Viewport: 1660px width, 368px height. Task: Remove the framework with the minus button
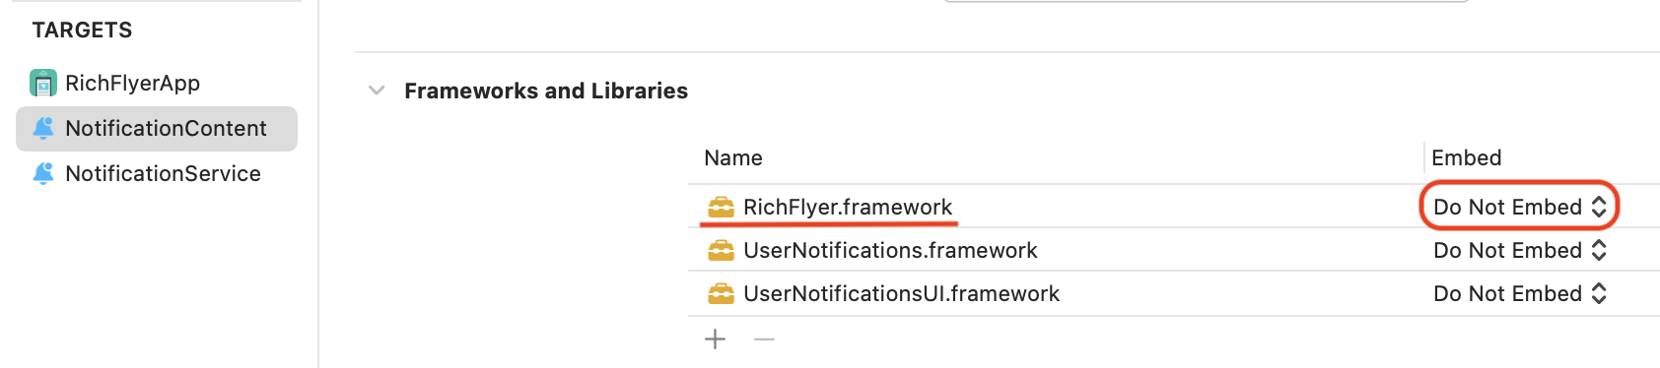click(764, 339)
